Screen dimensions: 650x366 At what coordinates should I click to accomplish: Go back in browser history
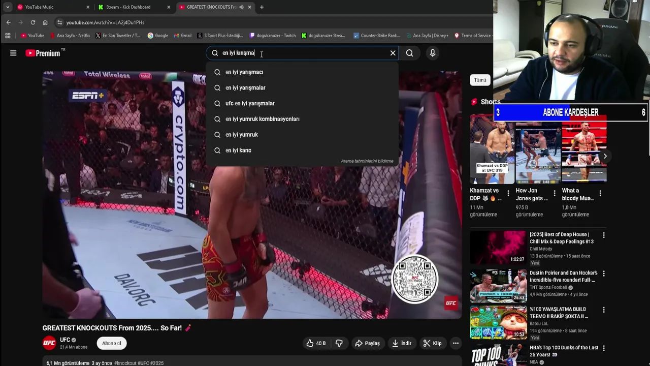(x=8, y=22)
